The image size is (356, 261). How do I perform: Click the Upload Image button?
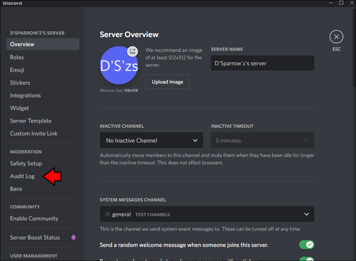point(167,82)
